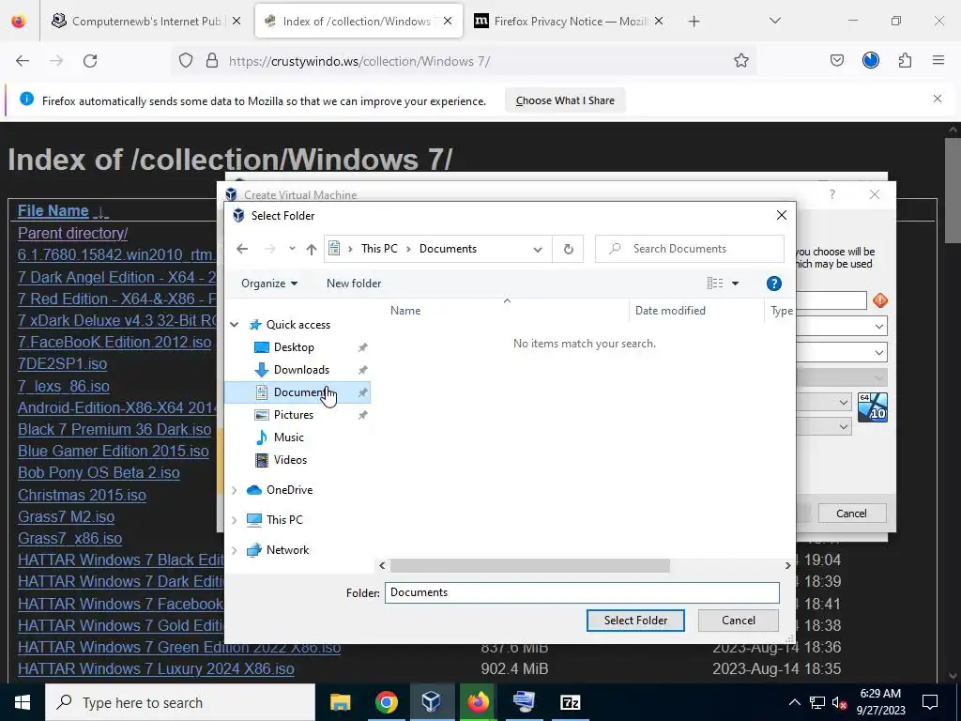Open Firefox account icon
This screenshot has width=961, height=721.
871,60
